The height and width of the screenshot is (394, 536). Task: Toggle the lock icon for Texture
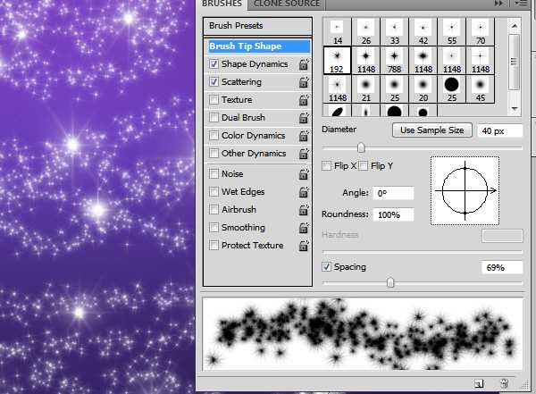point(304,100)
